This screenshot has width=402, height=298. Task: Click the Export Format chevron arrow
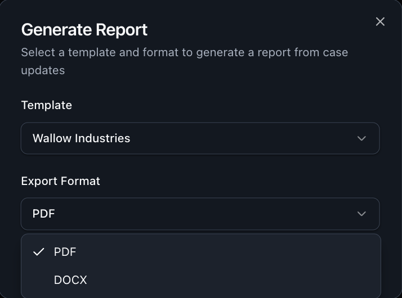click(361, 214)
